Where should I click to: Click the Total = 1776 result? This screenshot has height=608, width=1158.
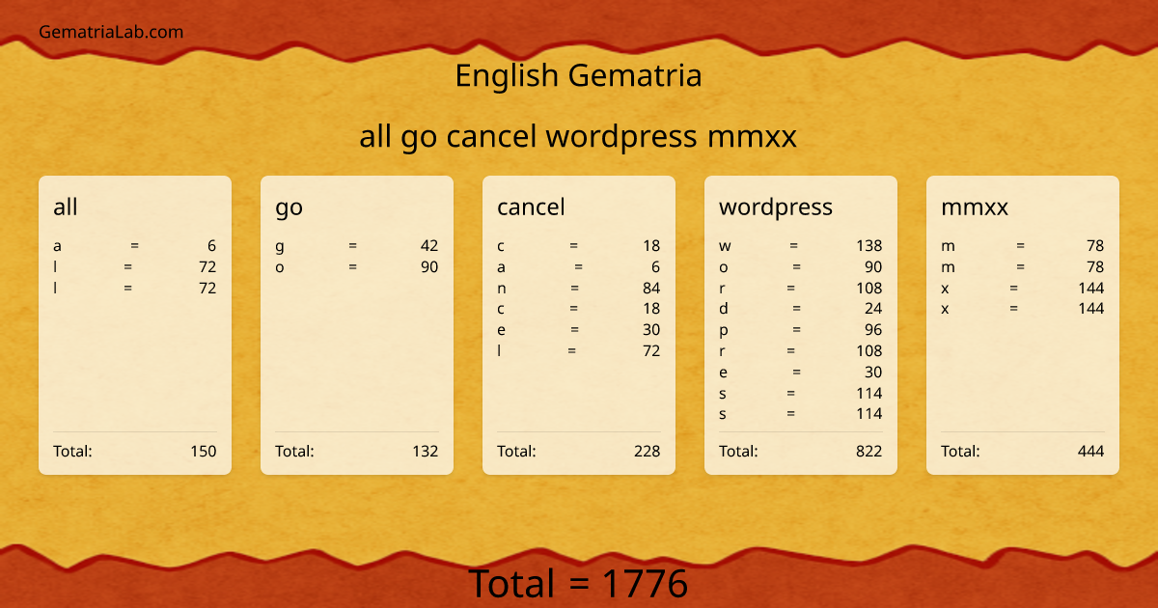pyautogui.click(x=578, y=584)
